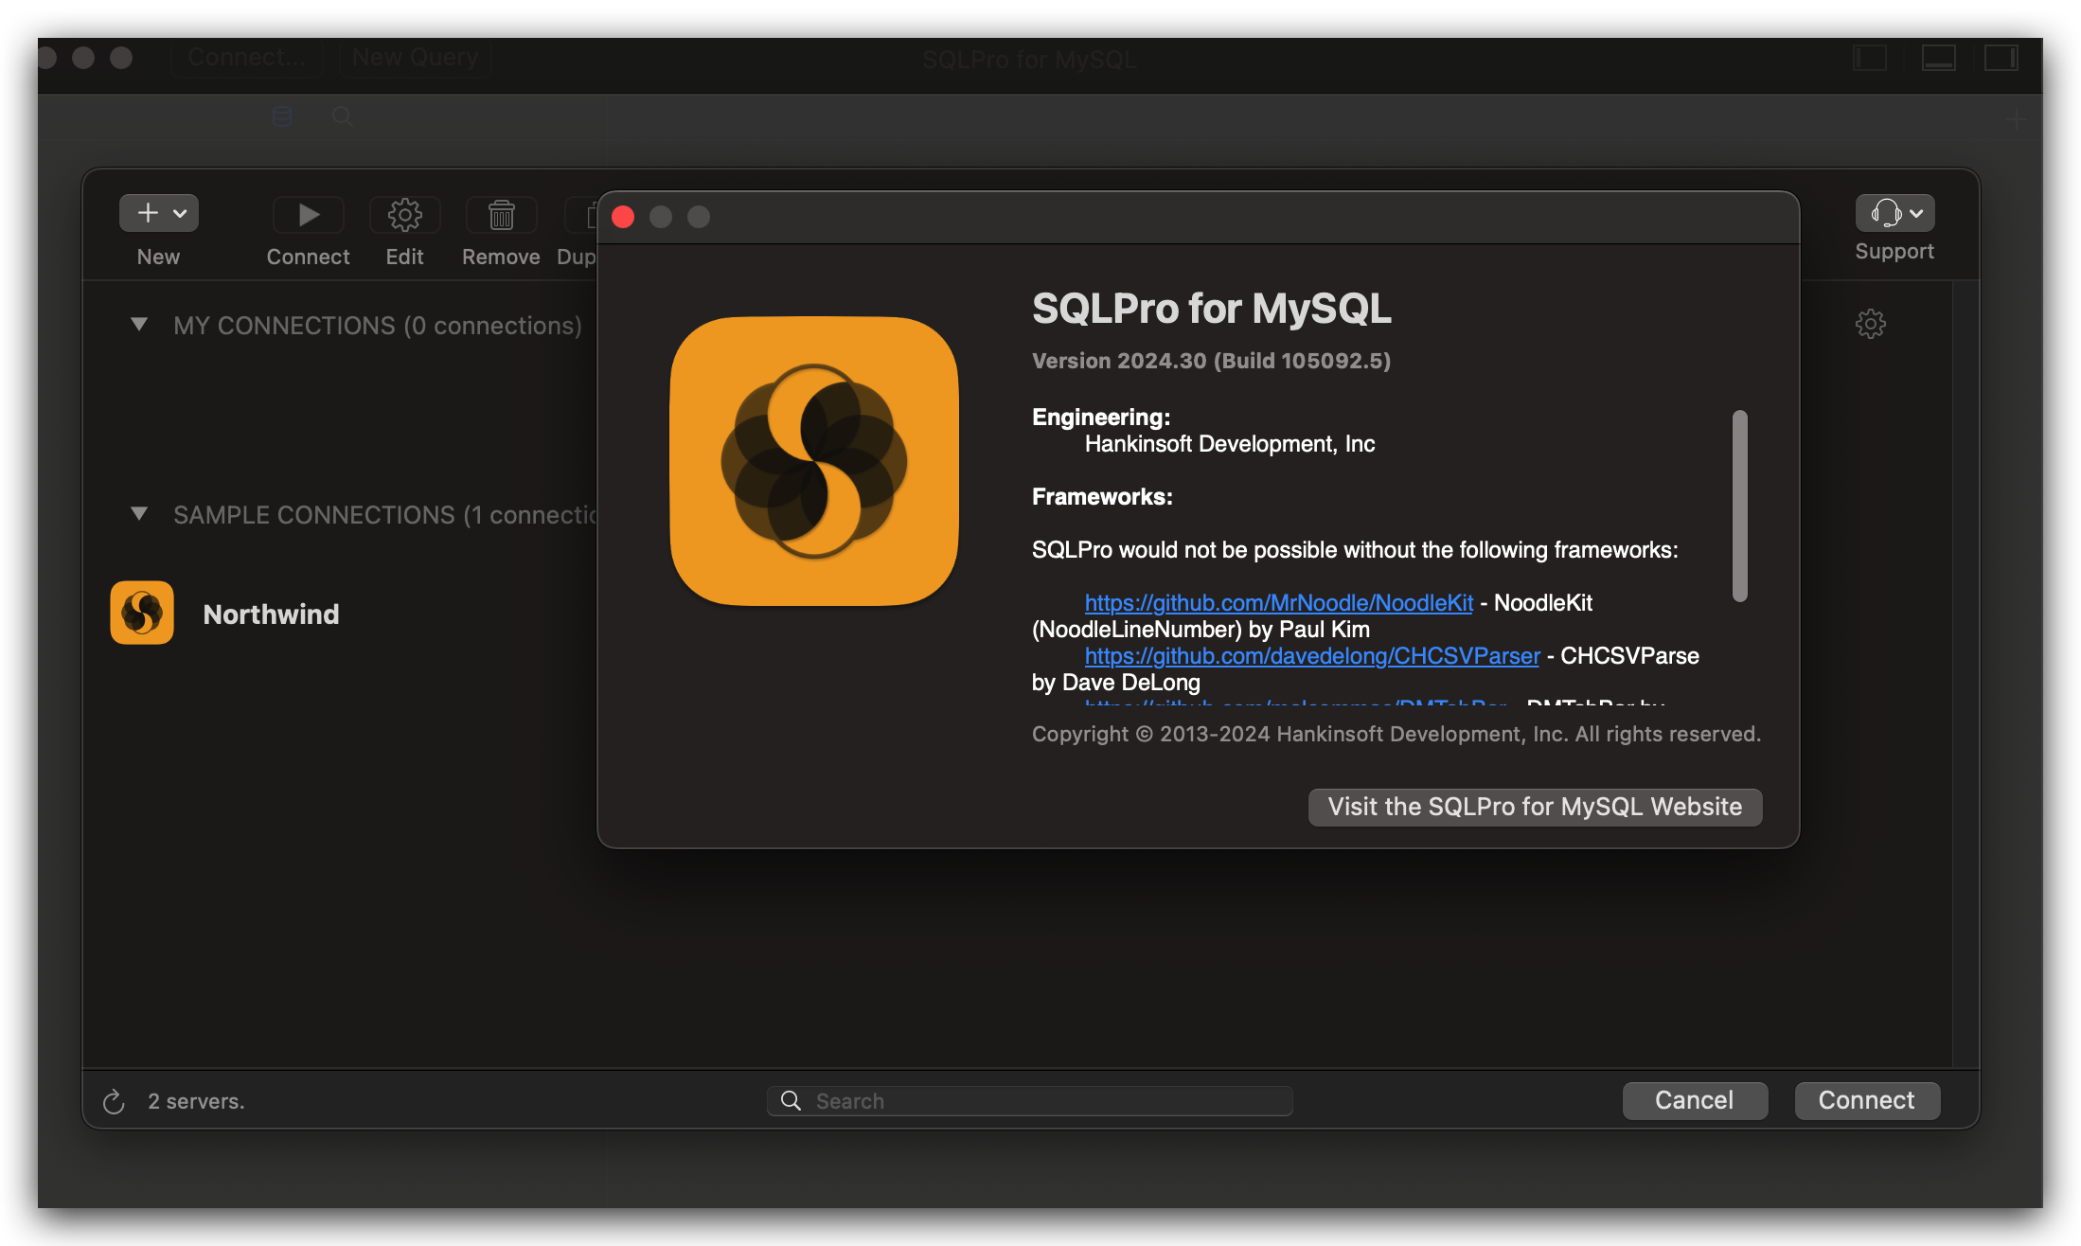
Task: Collapse the SAMPLE CONNECTIONS group
Action: pyautogui.click(x=139, y=514)
